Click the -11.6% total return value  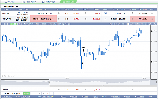[76, 90]
